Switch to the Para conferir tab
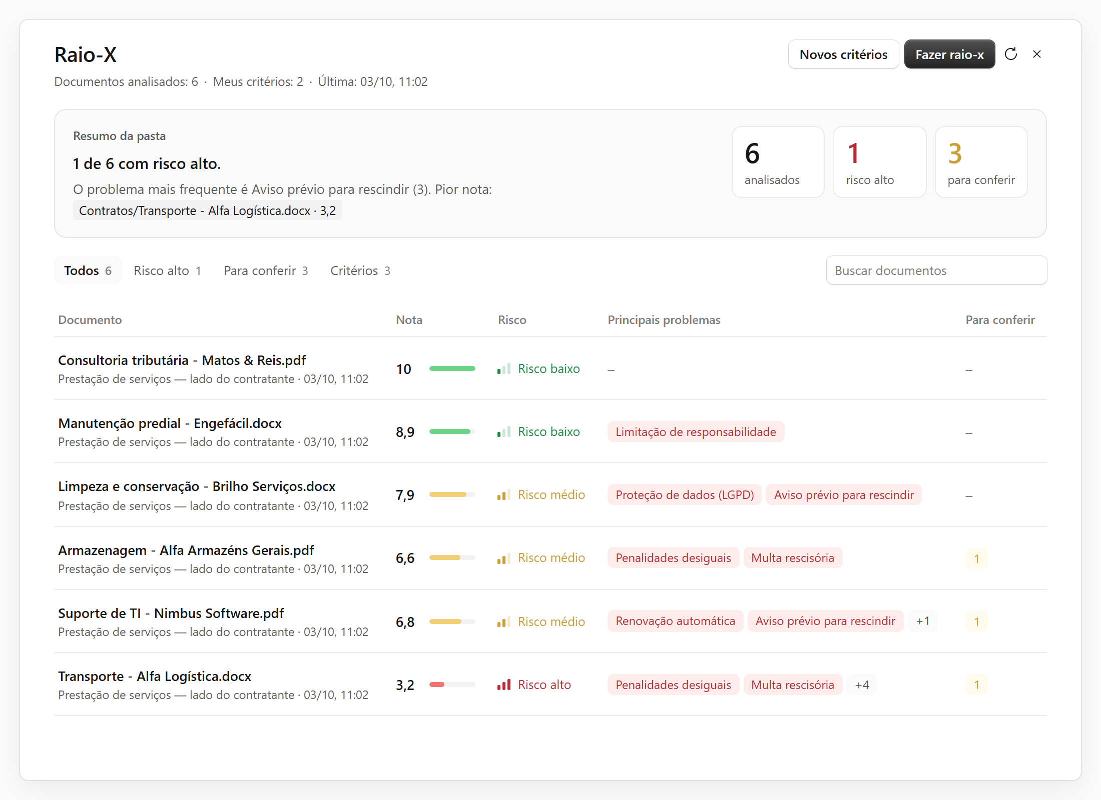Viewport: 1101px width, 800px height. [266, 270]
